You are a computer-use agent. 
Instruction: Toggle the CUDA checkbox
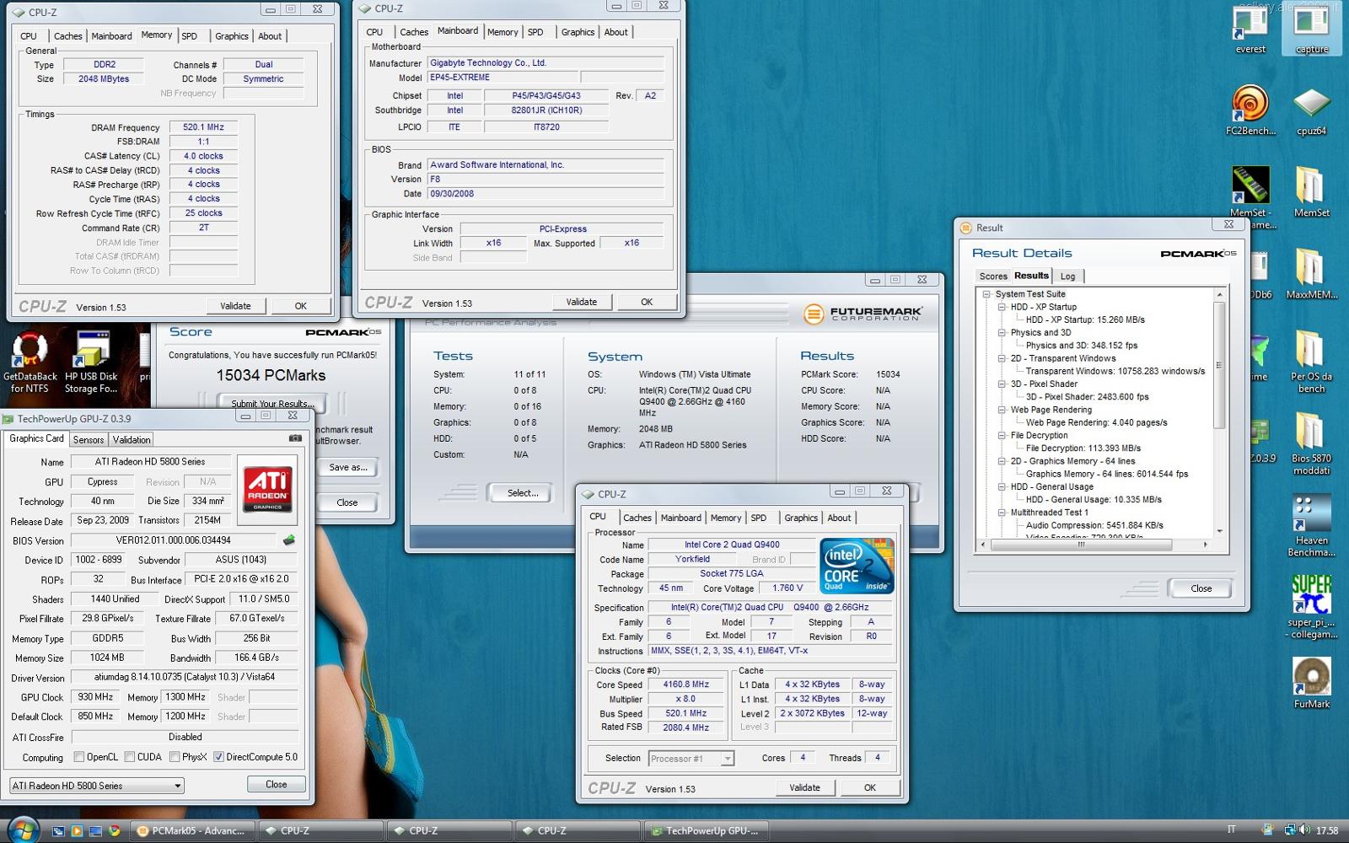(130, 757)
